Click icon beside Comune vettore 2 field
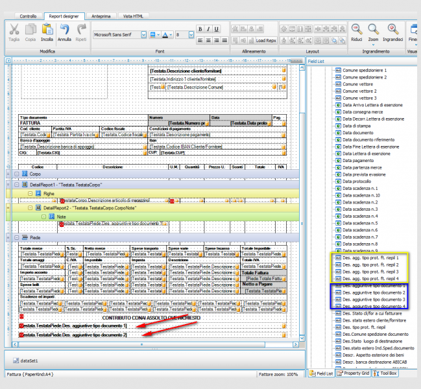The width and height of the screenshot is (421, 389). [x=339, y=91]
